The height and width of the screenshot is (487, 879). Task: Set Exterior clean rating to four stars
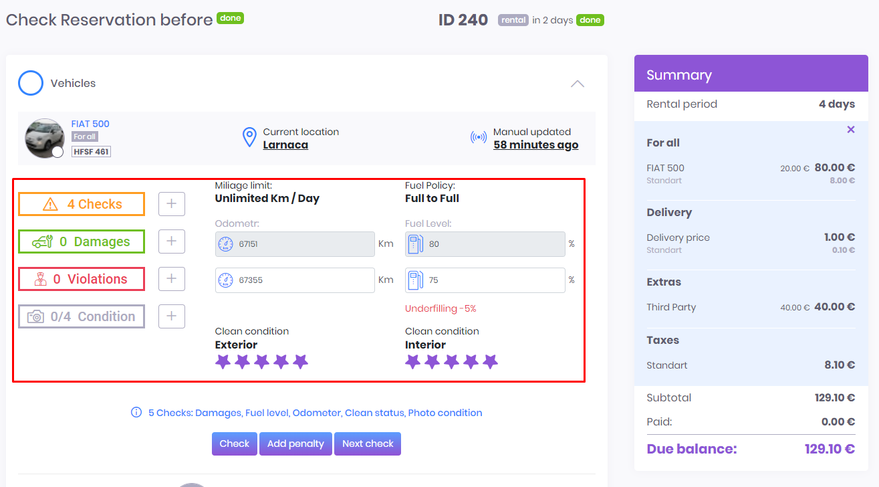coord(281,362)
